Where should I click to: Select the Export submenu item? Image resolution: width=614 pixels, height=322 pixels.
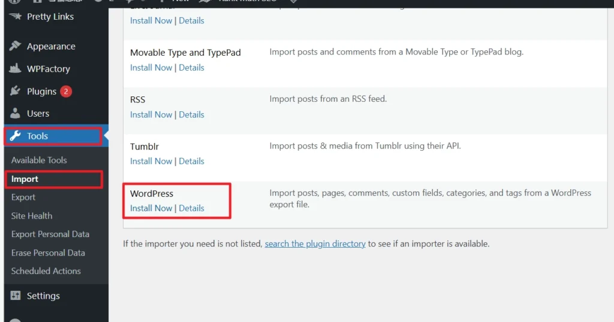click(23, 198)
